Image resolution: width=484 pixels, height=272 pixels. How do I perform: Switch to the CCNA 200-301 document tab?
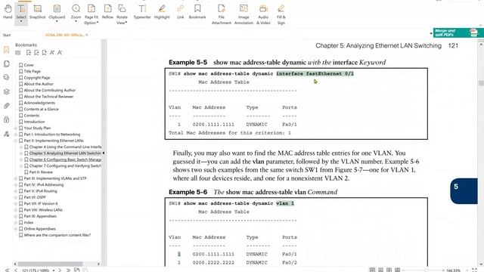point(64,36)
